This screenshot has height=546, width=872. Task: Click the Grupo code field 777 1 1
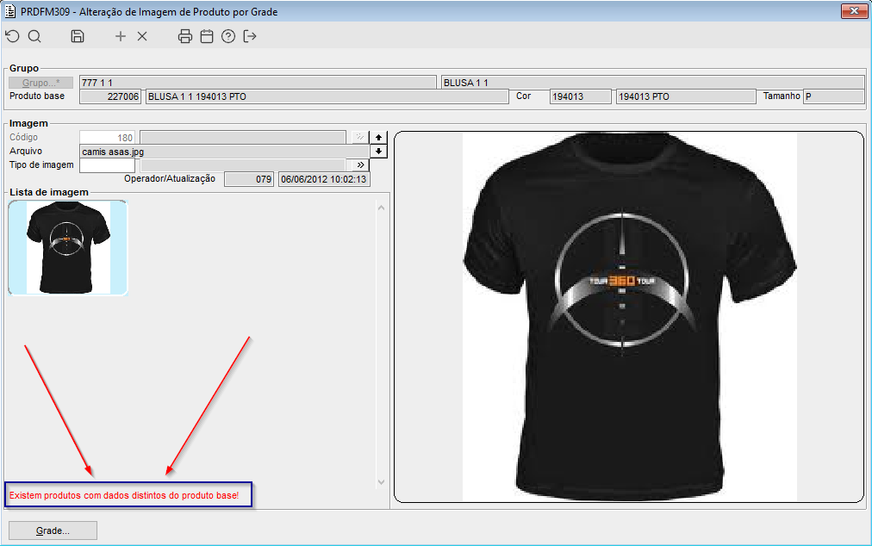pos(258,83)
